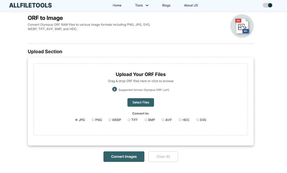The width and height of the screenshot is (287, 173).
Task: Pick the BMP radio option
Action: (146, 120)
